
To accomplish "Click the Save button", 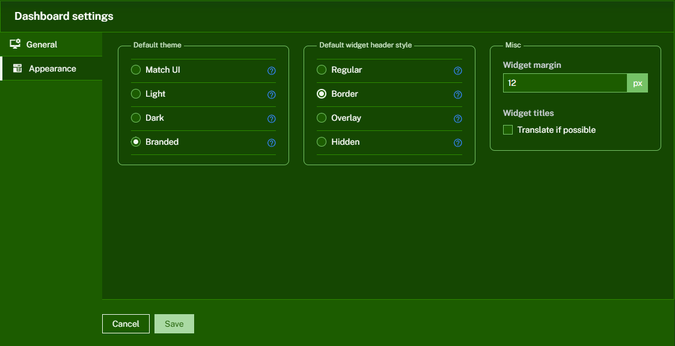I will (174, 323).
